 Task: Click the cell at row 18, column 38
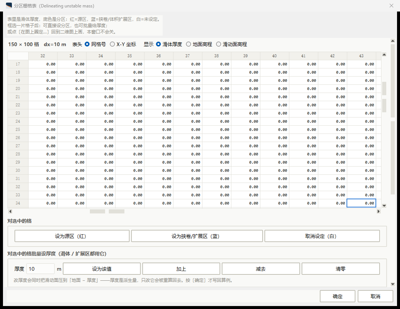coord(217,72)
